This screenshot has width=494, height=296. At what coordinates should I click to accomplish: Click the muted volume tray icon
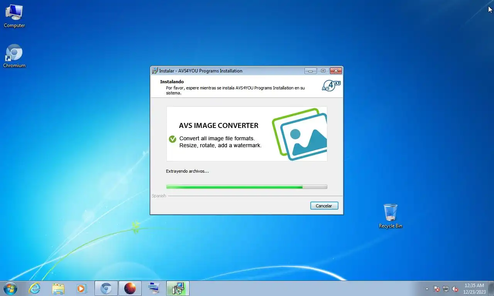455,289
